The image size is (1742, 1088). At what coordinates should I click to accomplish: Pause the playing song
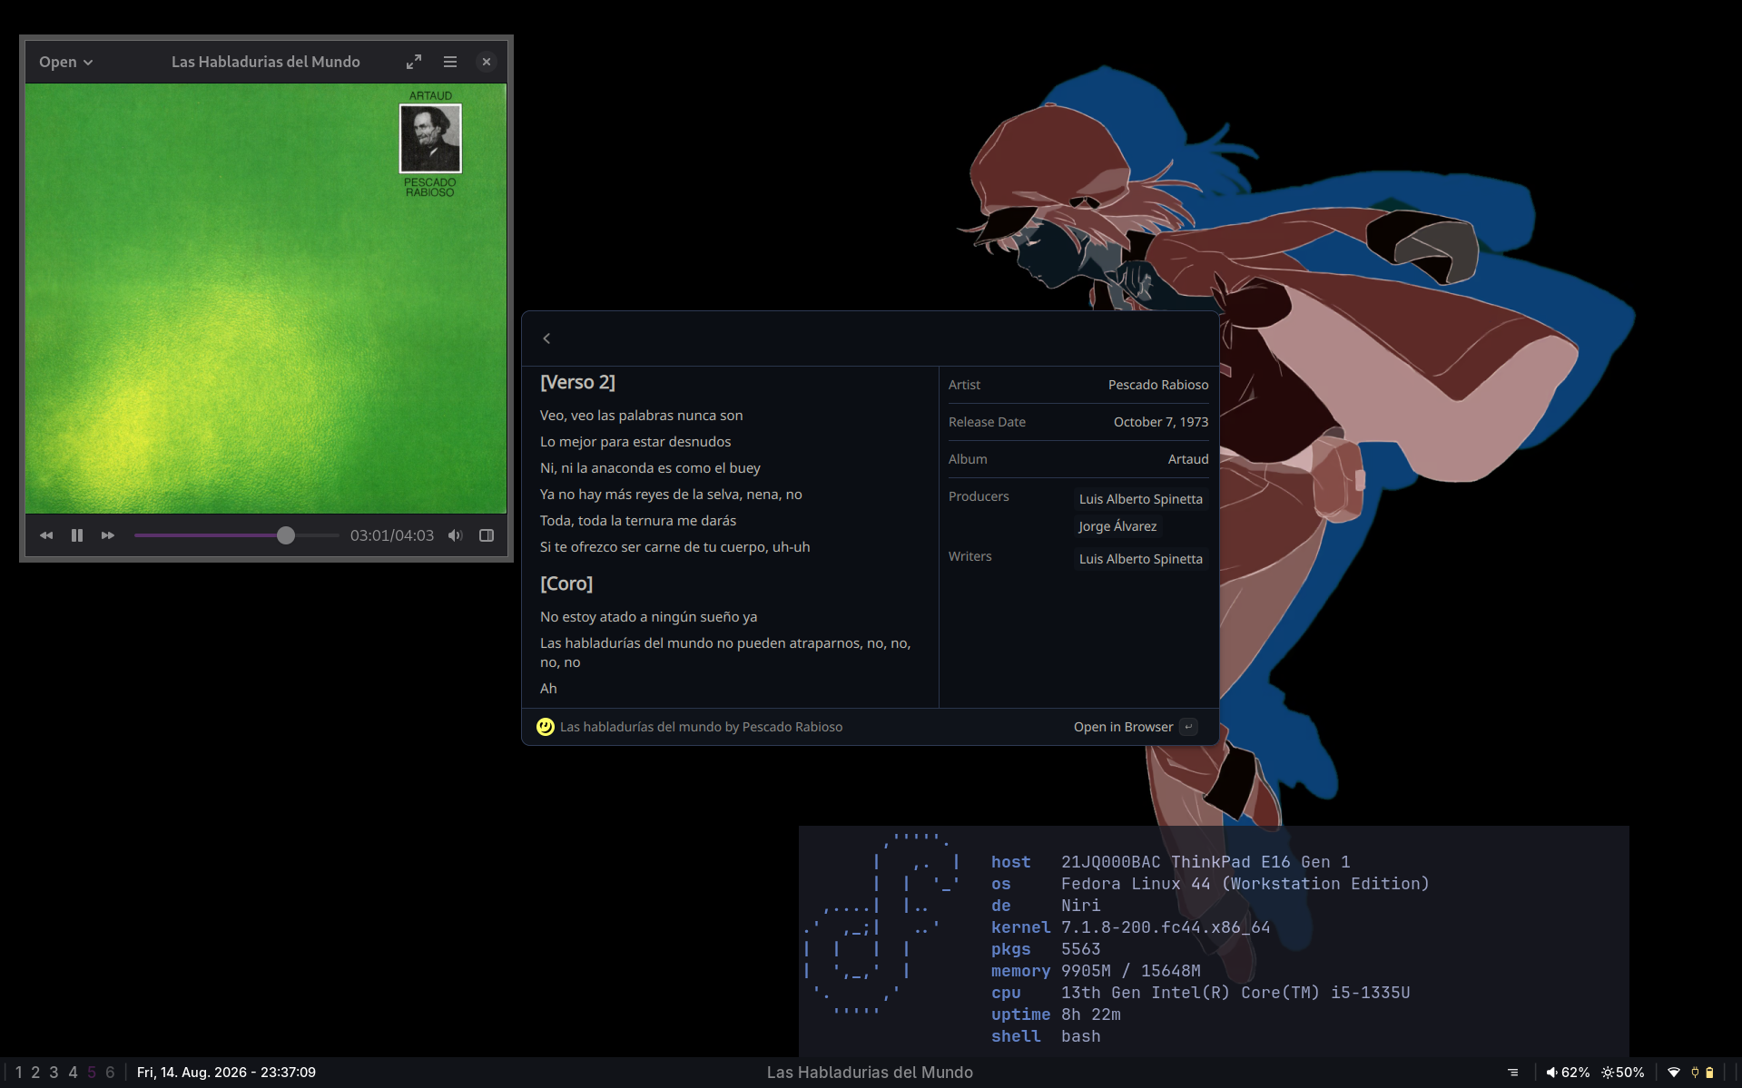[x=77, y=535]
